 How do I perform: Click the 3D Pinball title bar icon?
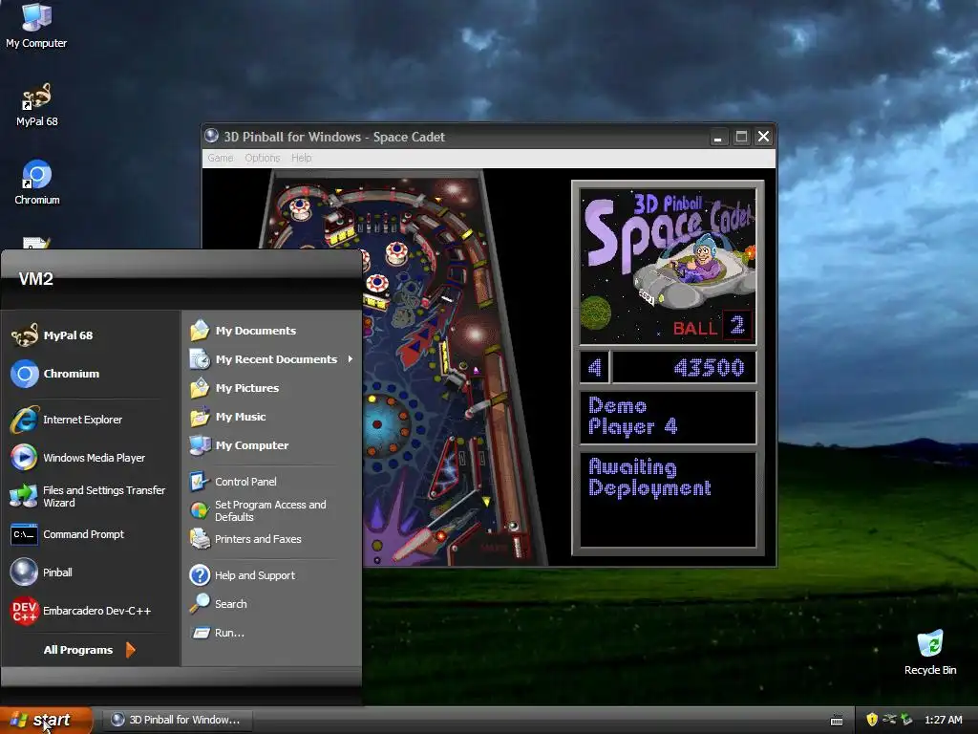tap(212, 136)
